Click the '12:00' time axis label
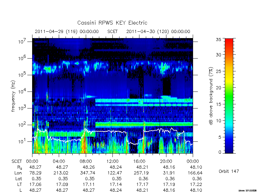 (x=112, y=161)
